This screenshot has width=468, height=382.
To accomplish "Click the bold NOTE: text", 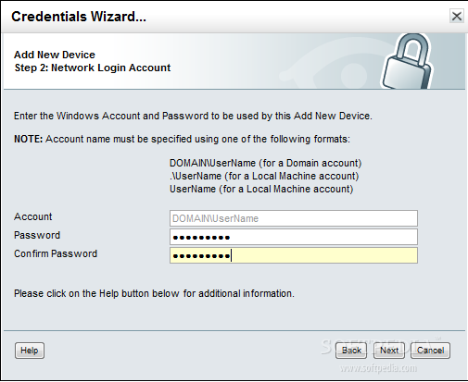I will pyautogui.click(x=29, y=139).
